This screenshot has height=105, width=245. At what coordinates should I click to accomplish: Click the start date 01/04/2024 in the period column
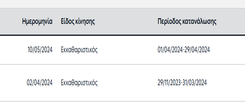click(170, 50)
